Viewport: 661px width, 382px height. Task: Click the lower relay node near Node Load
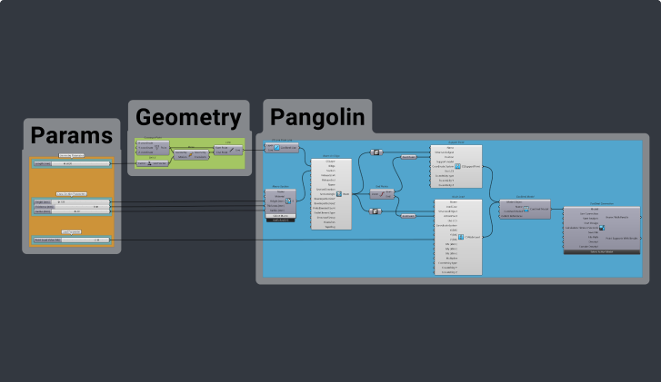tap(408, 216)
